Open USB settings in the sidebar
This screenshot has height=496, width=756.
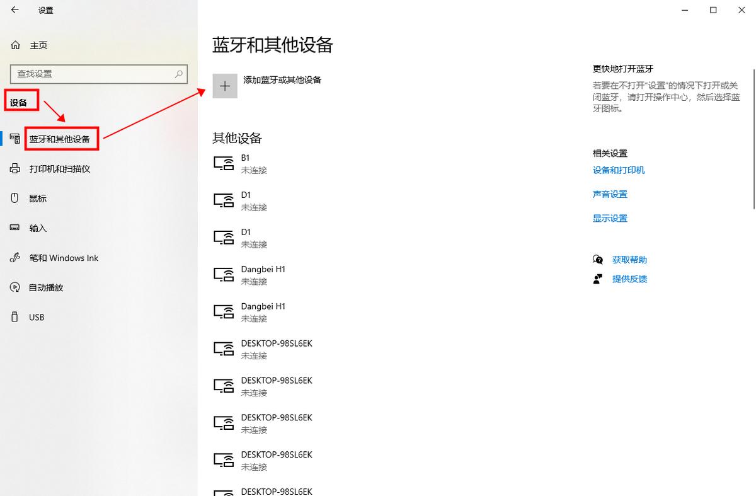pos(36,317)
